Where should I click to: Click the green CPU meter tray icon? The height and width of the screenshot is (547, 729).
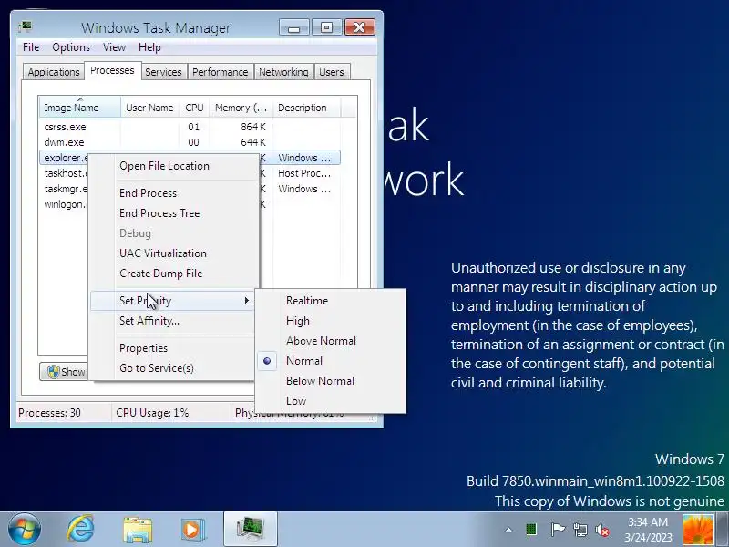click(531, 530)
